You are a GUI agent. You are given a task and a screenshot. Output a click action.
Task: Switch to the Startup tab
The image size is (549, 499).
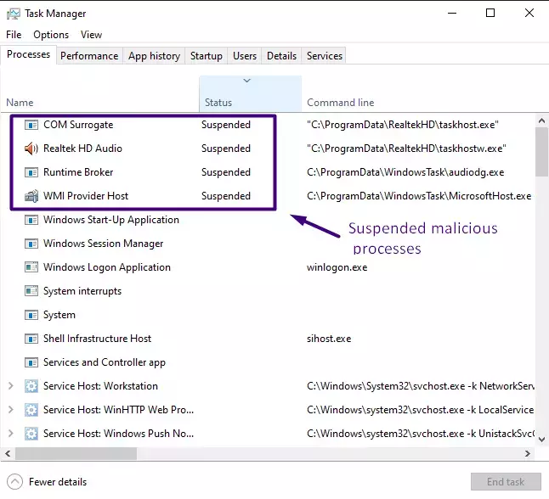point(207,56)
